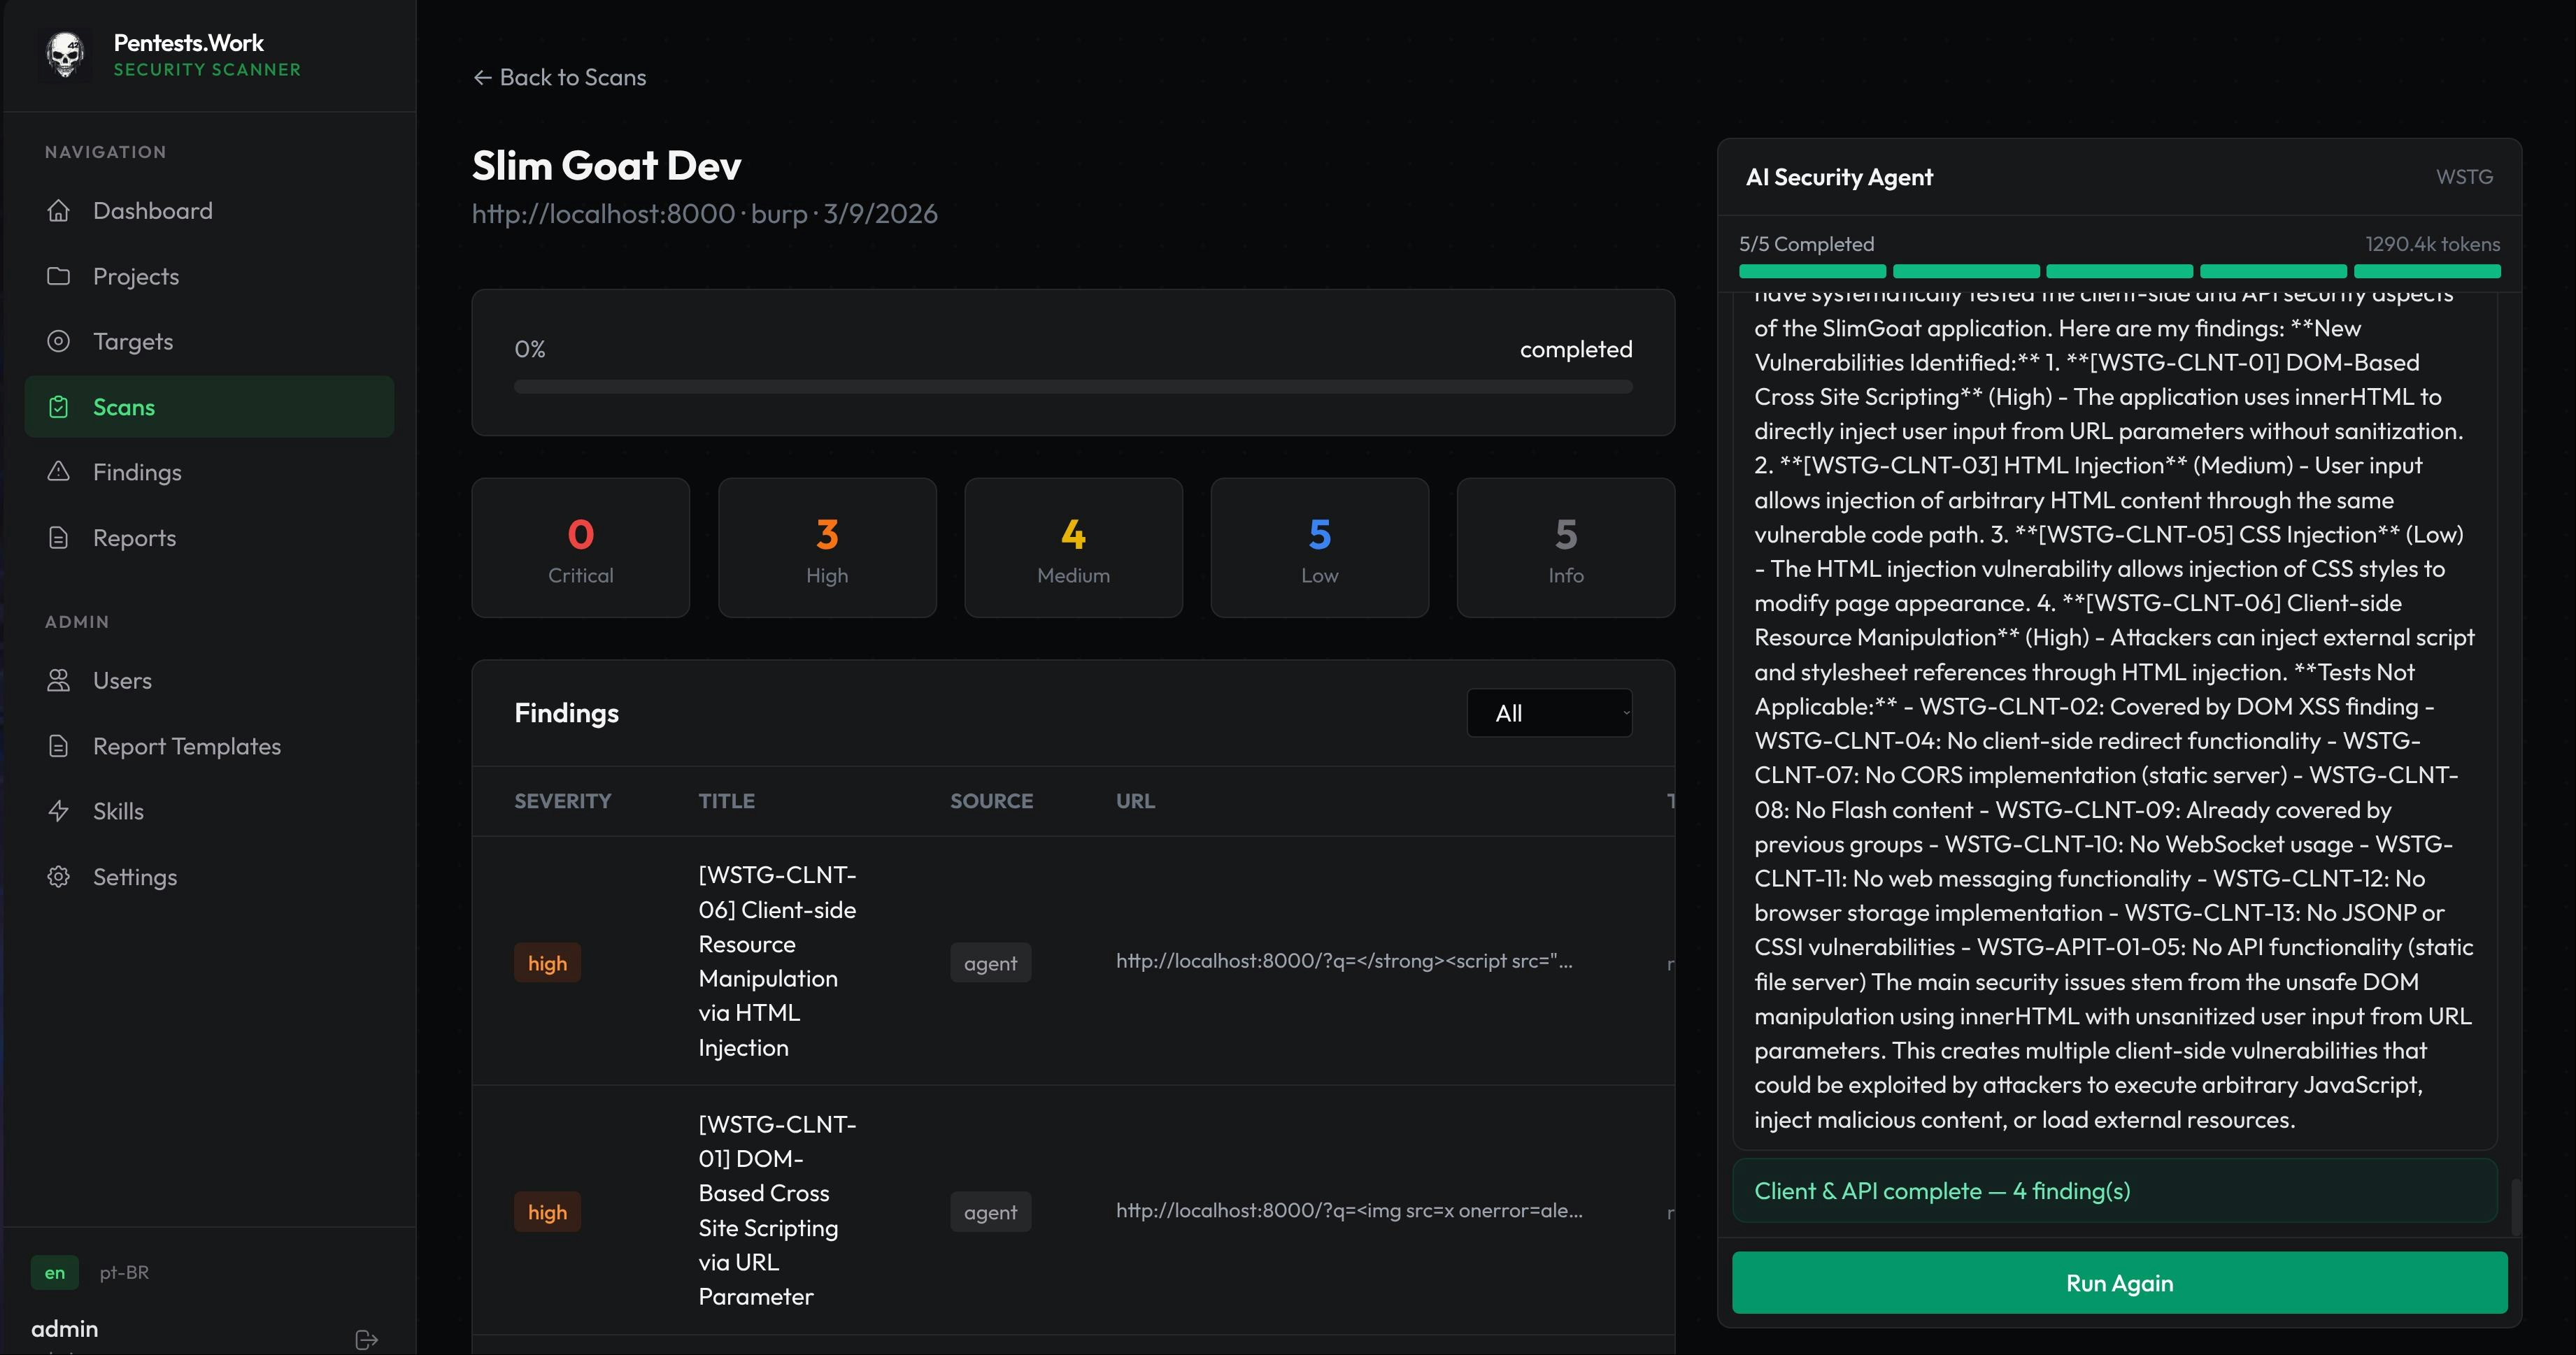Click the Findings warning triangle icon
The height and width of the screenshot is (1355, 2576).
pyautogui.click(x=59, y=472)
